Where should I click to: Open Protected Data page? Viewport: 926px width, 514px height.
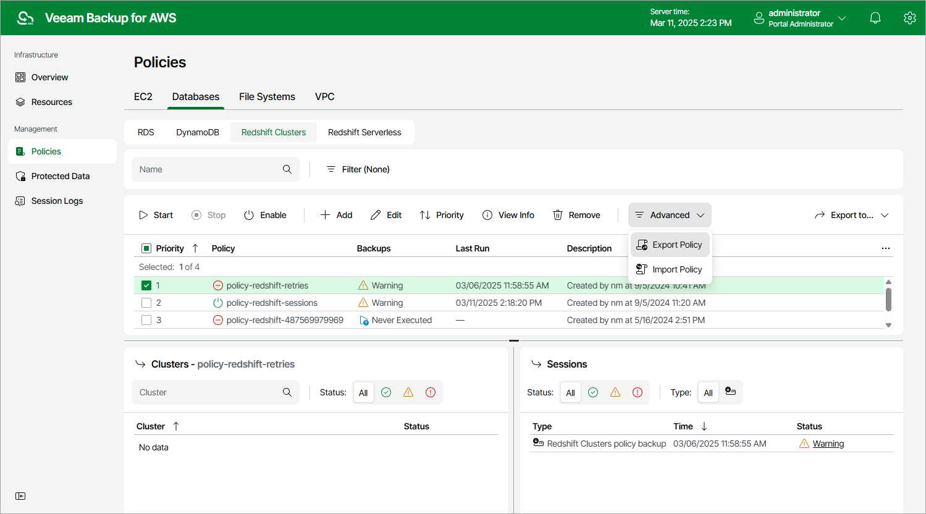[62, 176]
